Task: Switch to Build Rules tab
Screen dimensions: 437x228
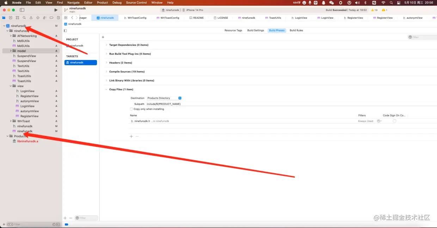Action: (x=296, y=30)
